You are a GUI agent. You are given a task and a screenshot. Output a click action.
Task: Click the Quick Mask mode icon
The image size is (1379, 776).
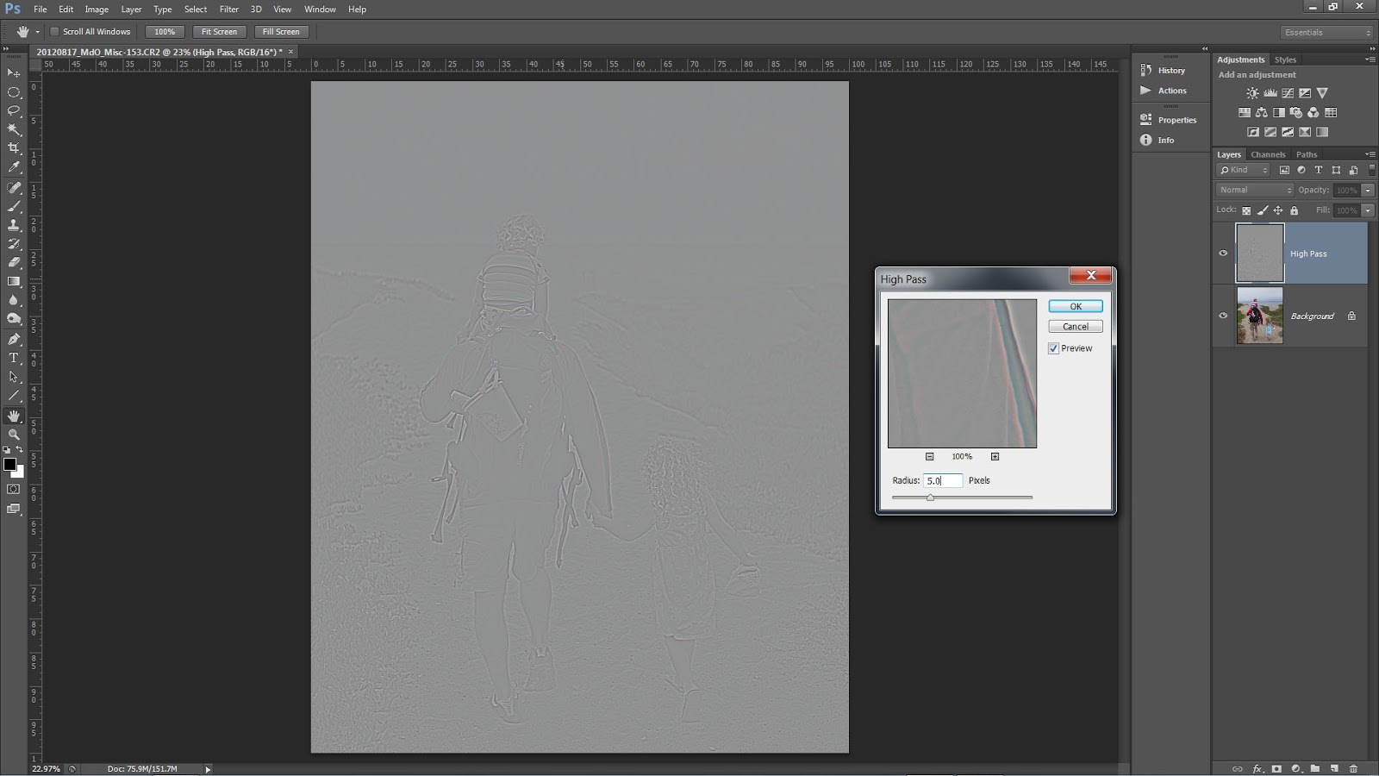point(14,489)
